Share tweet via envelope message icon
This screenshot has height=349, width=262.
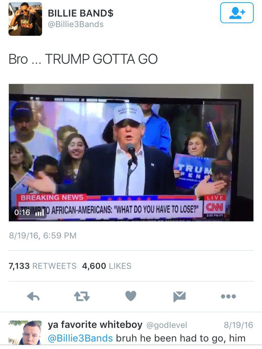coord(179,297)
